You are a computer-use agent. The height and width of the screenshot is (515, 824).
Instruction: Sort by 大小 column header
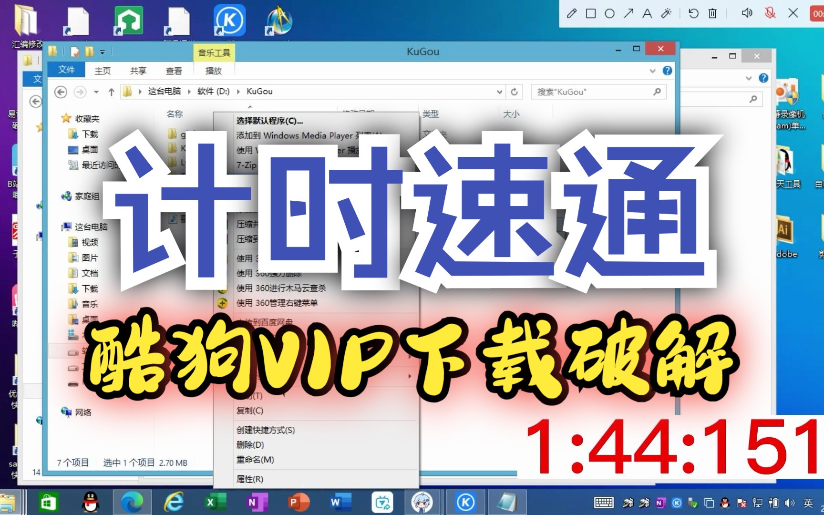click(511, 114)
